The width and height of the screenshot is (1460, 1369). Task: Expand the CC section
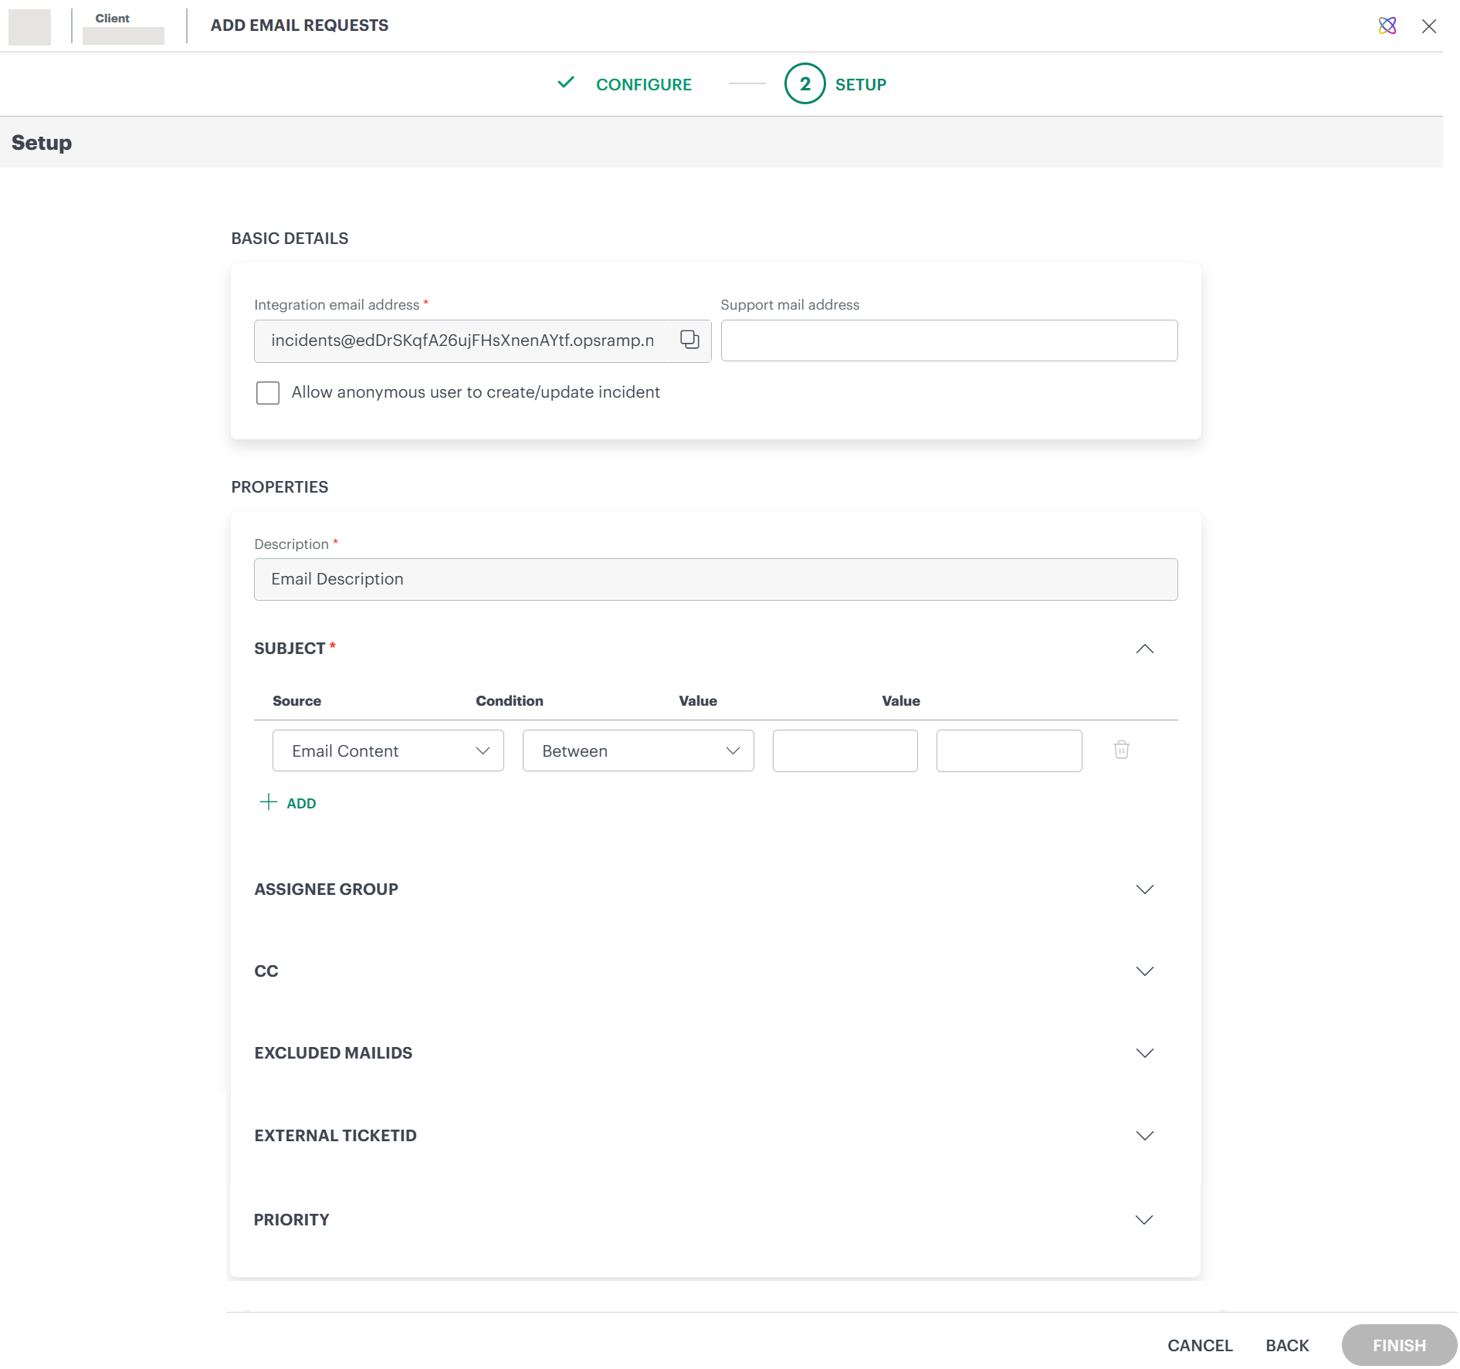pos(1145,971)
